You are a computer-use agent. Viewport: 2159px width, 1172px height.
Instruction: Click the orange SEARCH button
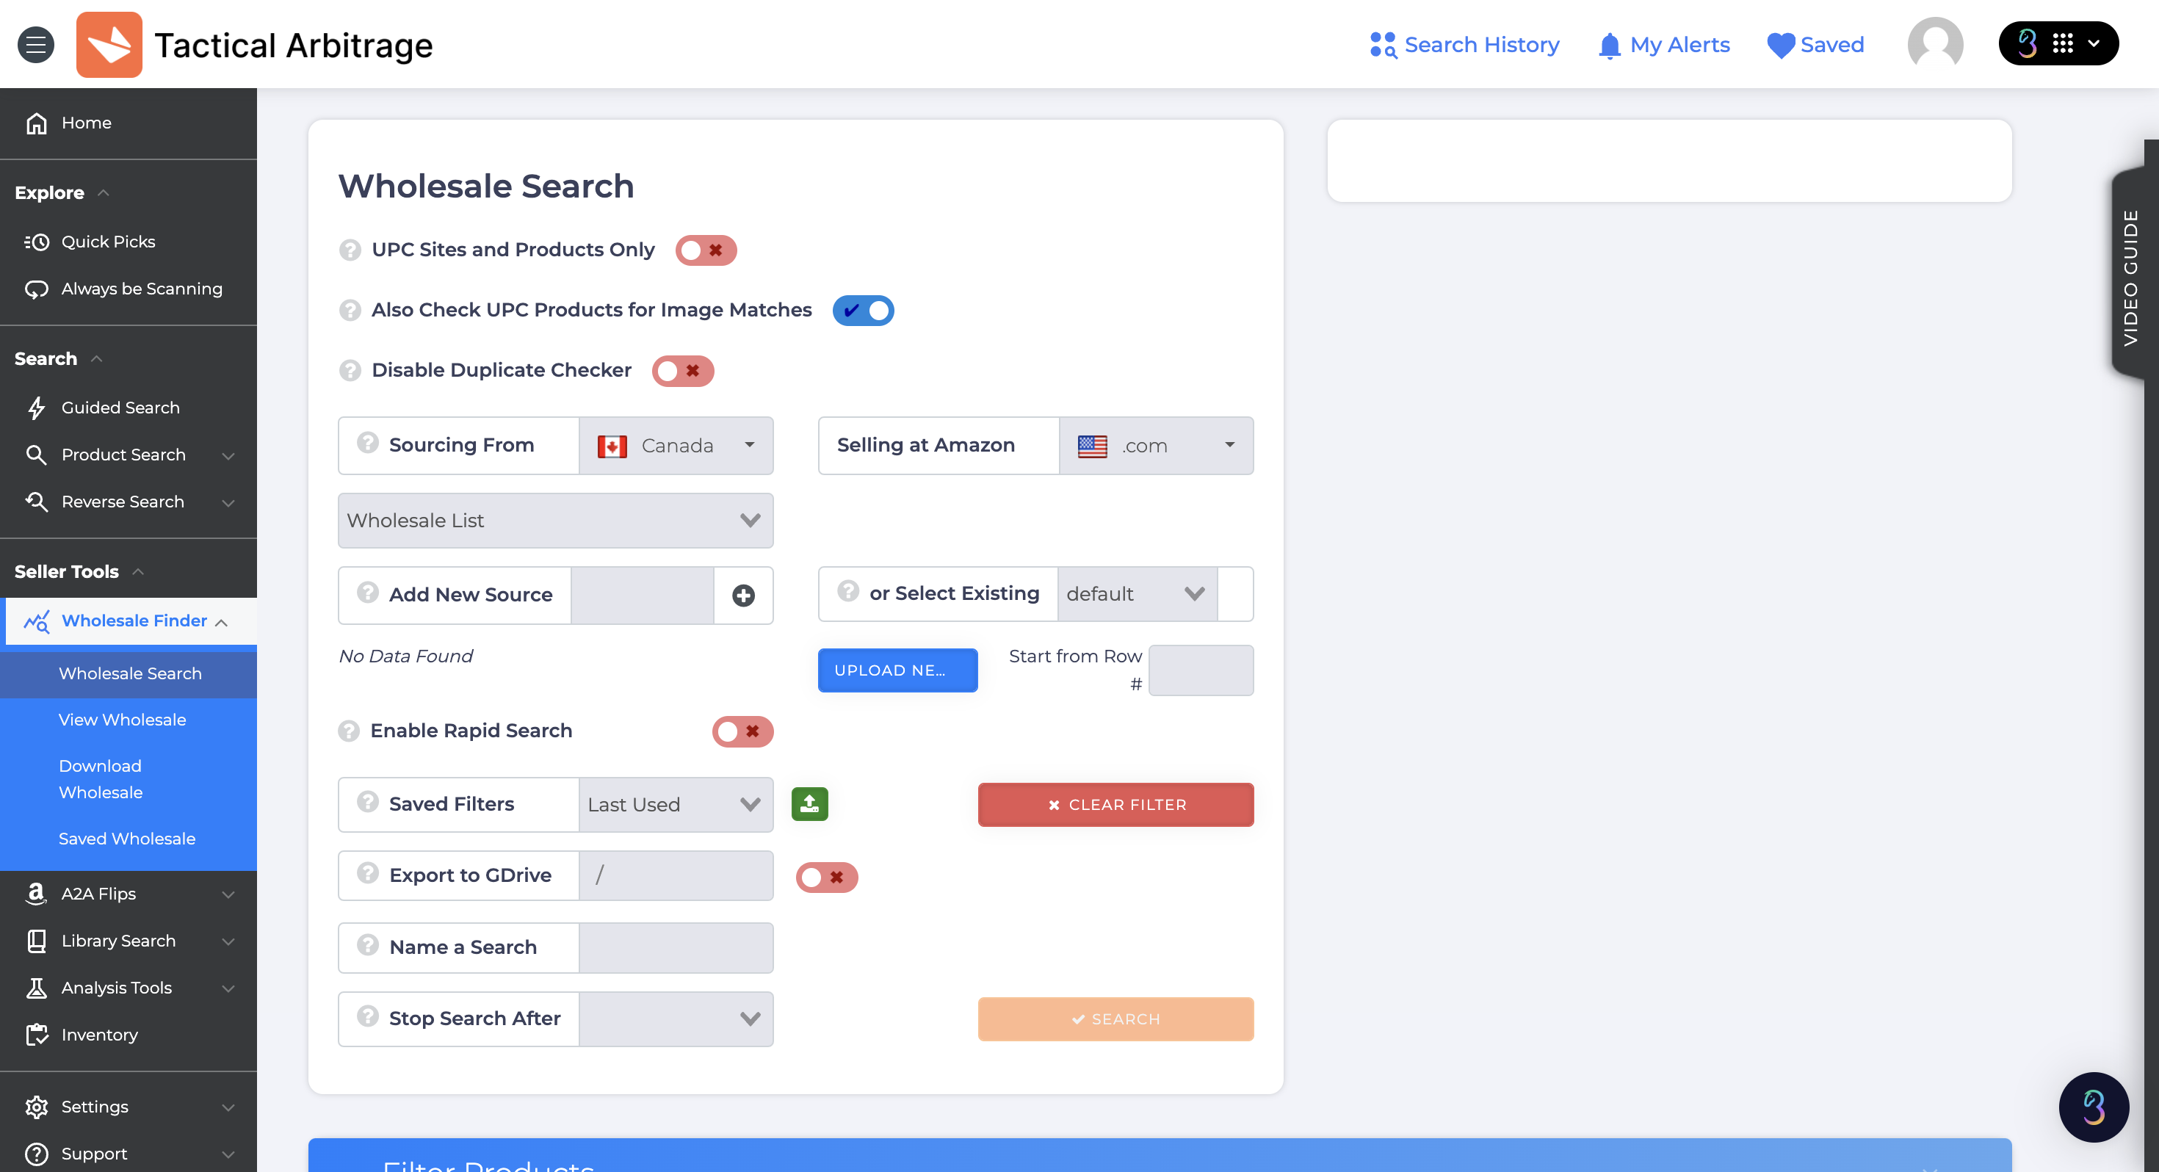click(x=1115, y=1019)
